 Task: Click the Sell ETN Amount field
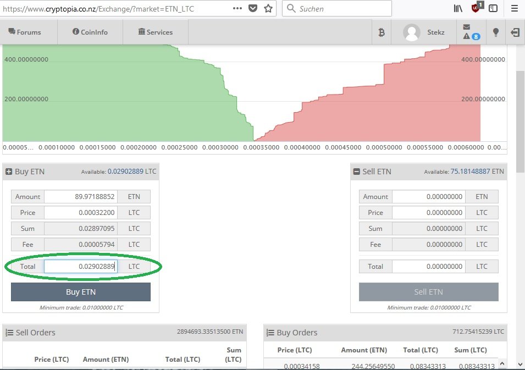[429, 197]
